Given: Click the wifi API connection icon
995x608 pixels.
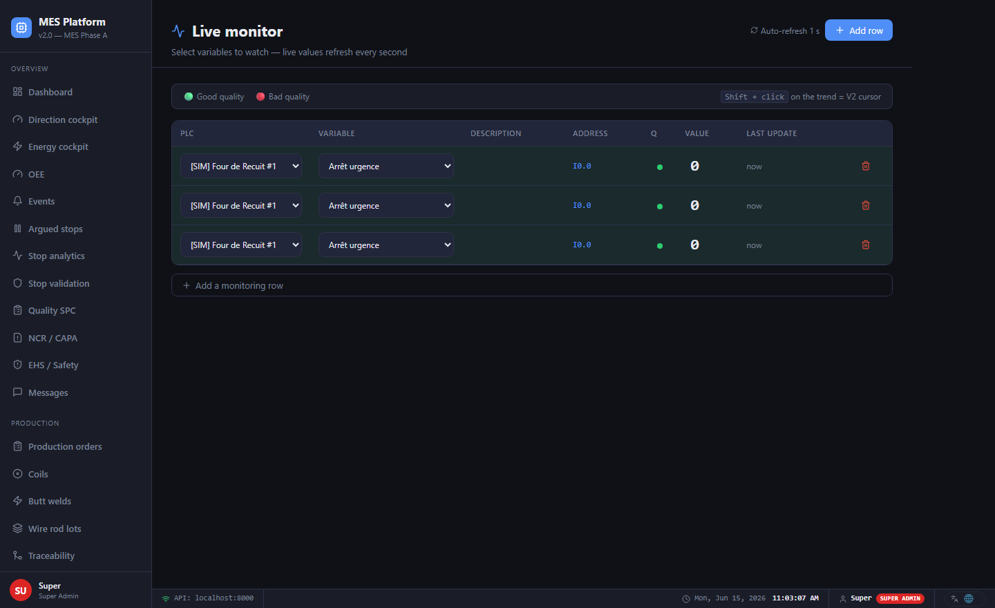Looking at the screenshot, I should click(x=166, y=598).
